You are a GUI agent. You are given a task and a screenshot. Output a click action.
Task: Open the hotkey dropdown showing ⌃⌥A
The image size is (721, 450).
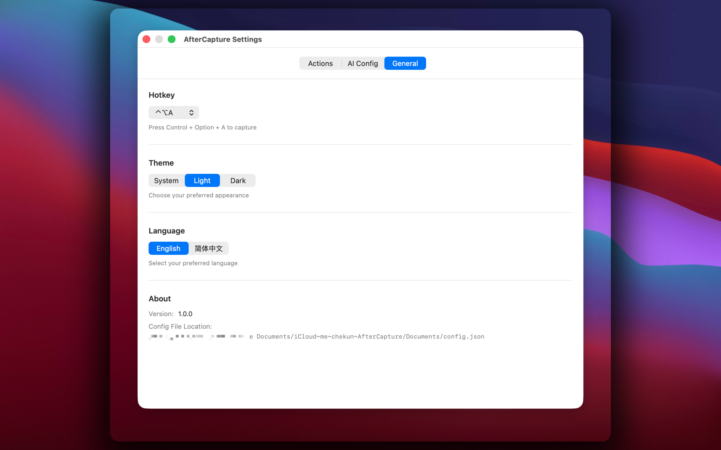(x=174, y=112)
